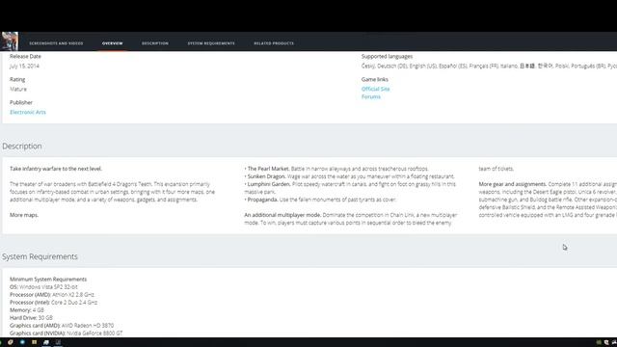Click the Memory: 4 GB line
617x347 pixels.
[x=27, y=310]
